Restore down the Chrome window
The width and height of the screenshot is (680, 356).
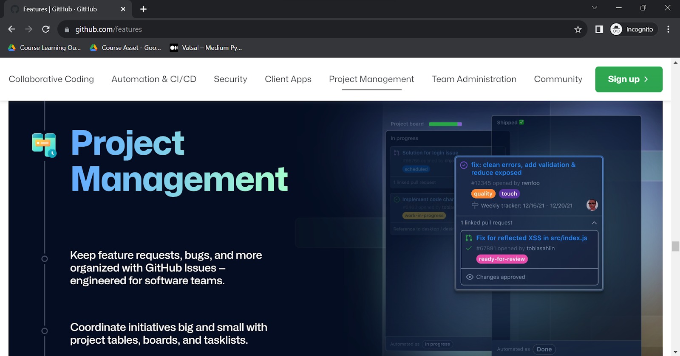[643, 8]
